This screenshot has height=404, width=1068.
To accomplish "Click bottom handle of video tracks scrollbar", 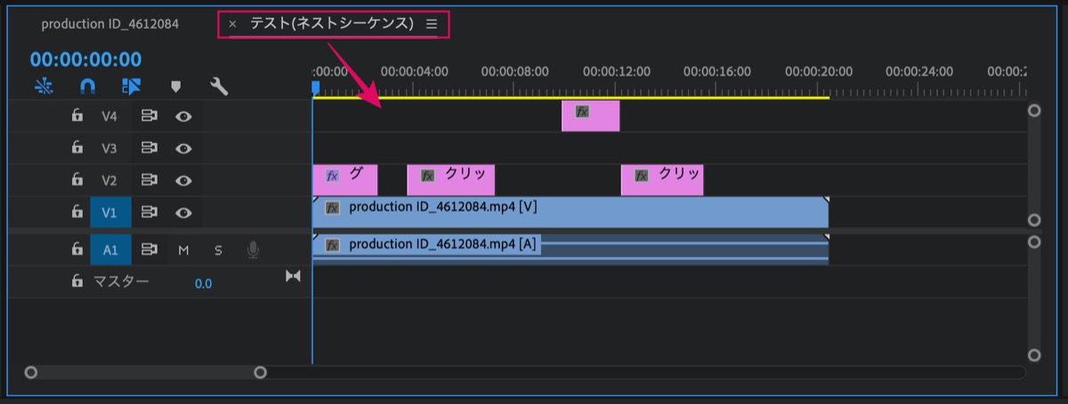I will click(1033, 220).
